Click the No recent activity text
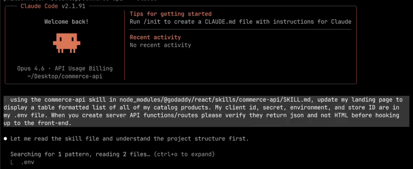The height and width of the screenshot is (169, 413). tap(160, 45)
